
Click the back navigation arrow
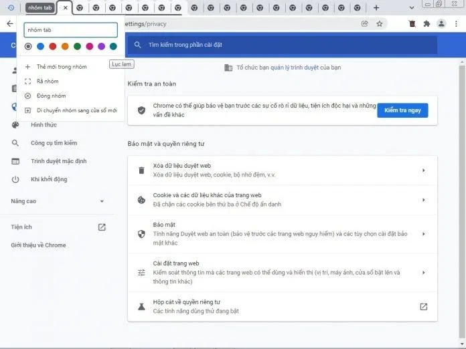click(9, 23)
